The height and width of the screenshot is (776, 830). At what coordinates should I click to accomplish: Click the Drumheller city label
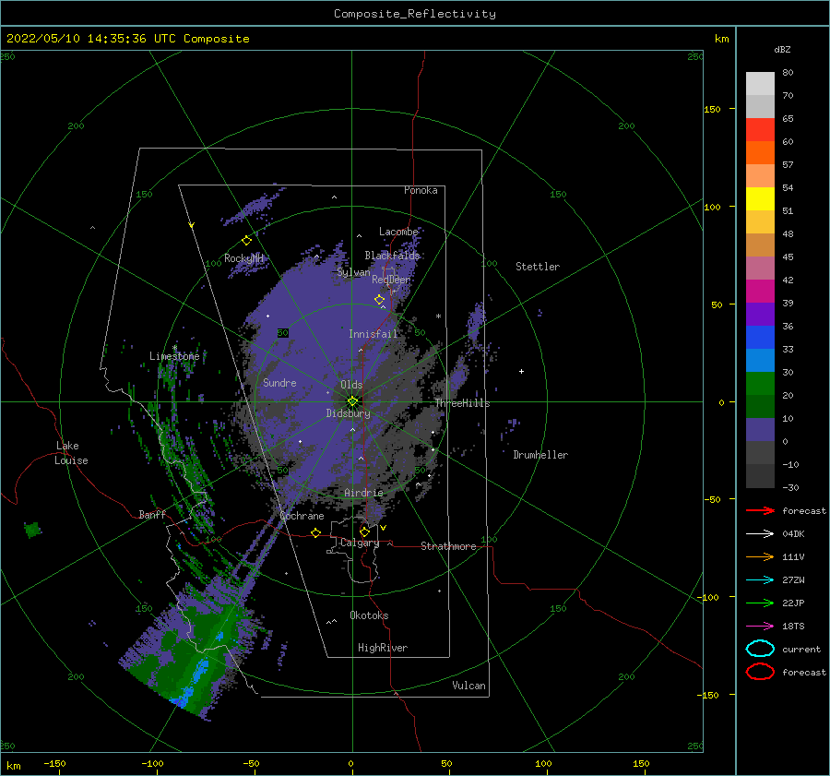point(540,455)
